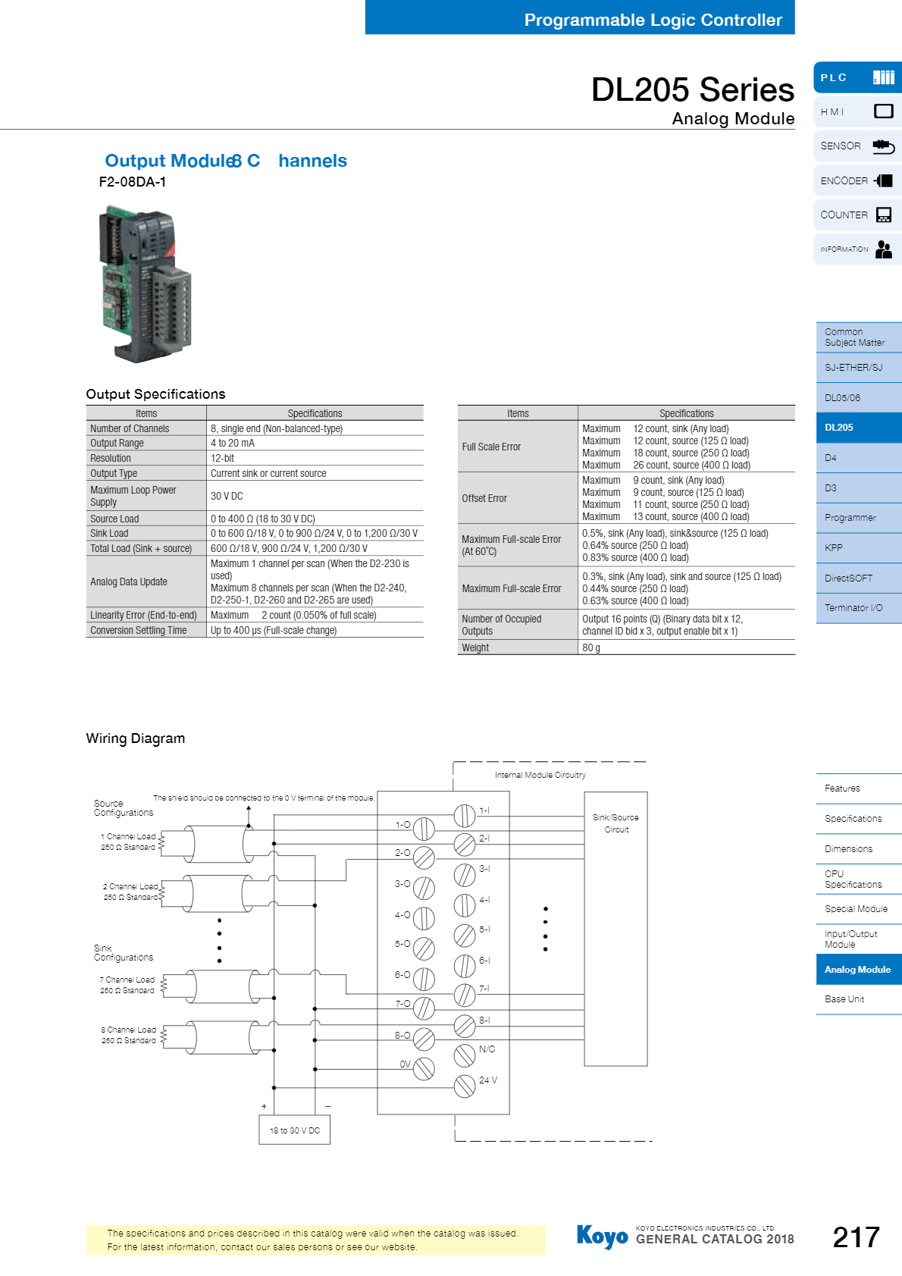Viewport: 902px width, 1276px height.
Task: Click the '4 to 20 mA' output range value
Action: pyautogui.click(x=233, y=444)
